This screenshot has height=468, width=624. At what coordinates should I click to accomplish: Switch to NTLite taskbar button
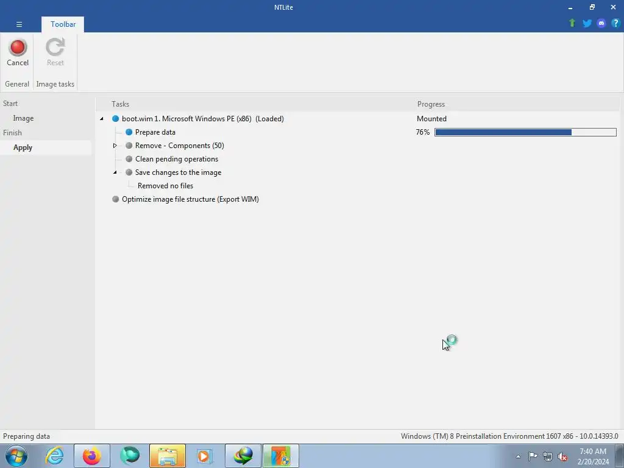(281, 456)
